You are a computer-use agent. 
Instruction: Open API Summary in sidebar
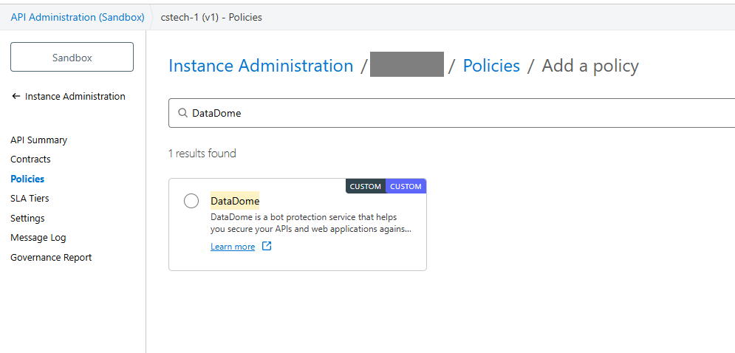(39, 140)
